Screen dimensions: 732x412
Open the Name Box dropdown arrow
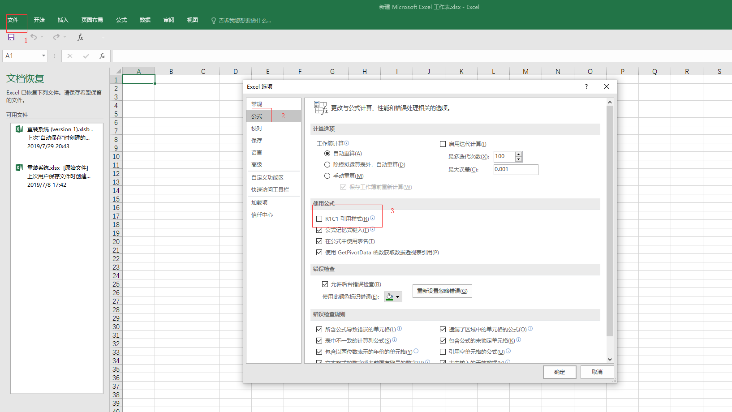pos(43,56)
